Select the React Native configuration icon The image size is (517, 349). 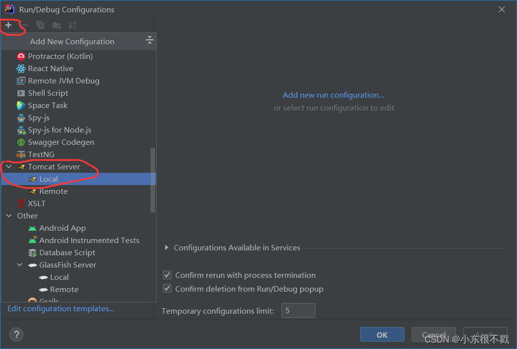click(21, 69)
